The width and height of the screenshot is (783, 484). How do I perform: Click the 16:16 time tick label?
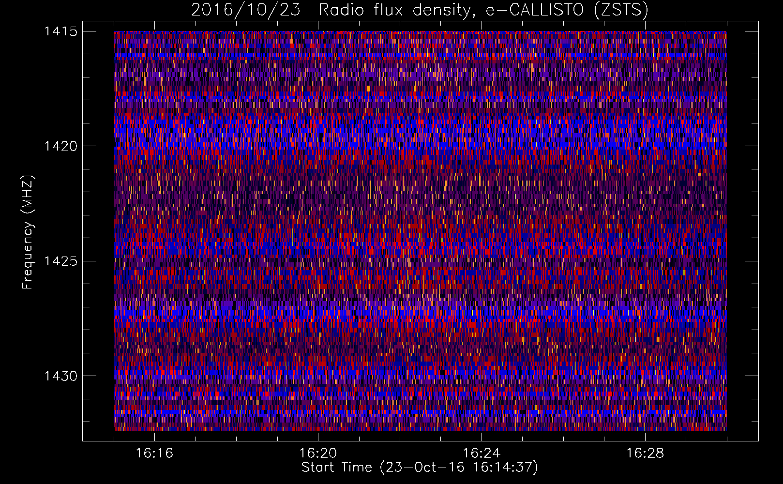click(154, 453)
